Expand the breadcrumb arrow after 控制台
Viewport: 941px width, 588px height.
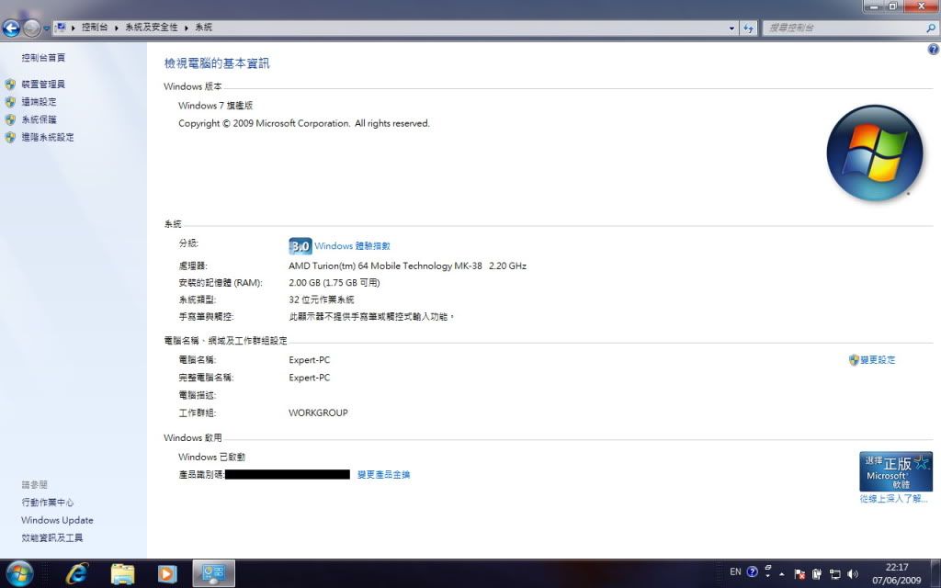[117, 28]
